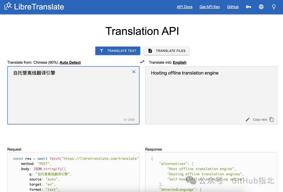Click the target "en" line
283x192 pixels.
[x=42, y=184]
